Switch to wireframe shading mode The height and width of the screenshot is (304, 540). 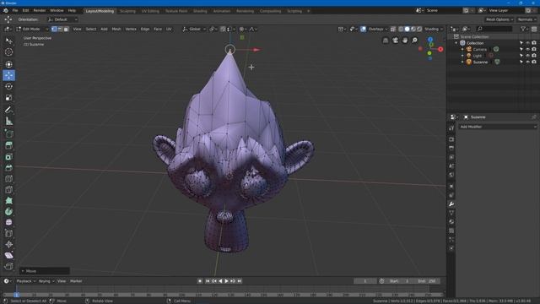tap(402, 29)
